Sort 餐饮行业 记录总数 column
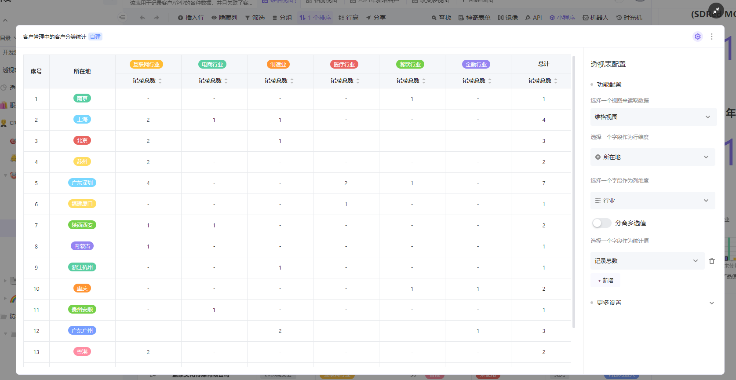 424,81
